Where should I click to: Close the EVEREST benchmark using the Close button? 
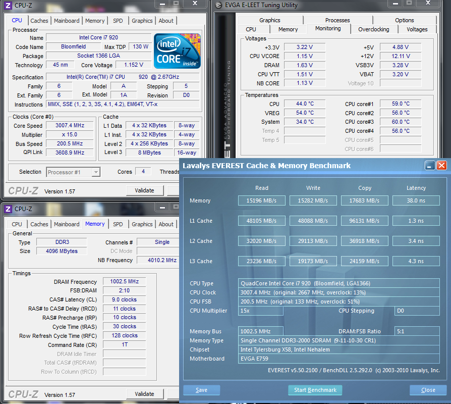pyautogui.click(x=428, y=390)
